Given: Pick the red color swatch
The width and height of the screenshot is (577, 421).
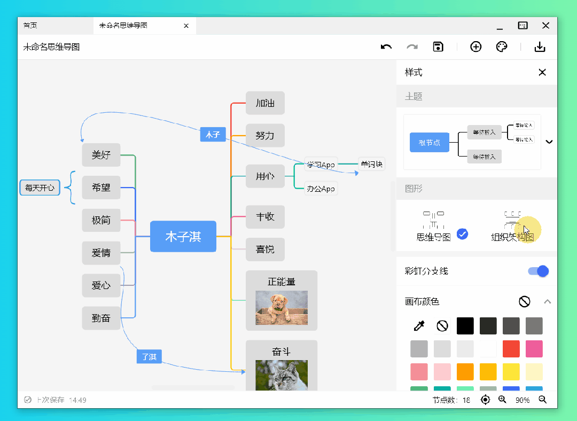Looking at the screenshot, I should tap(511, 348).
